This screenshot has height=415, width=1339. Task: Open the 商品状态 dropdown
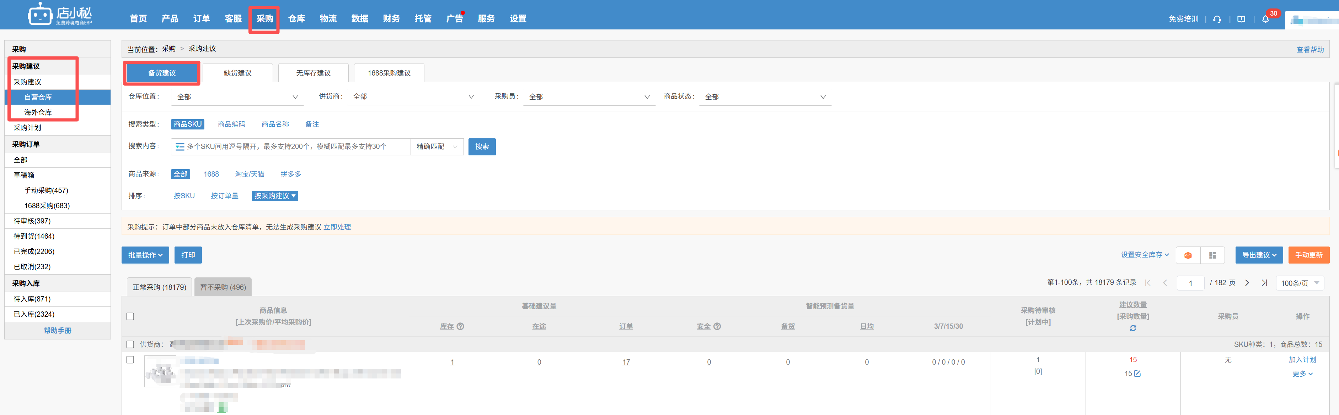[x=765, y=97]
